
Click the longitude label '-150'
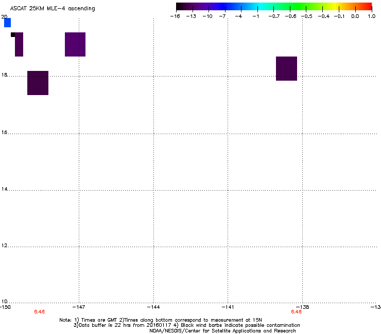click(x=5, y=307)
